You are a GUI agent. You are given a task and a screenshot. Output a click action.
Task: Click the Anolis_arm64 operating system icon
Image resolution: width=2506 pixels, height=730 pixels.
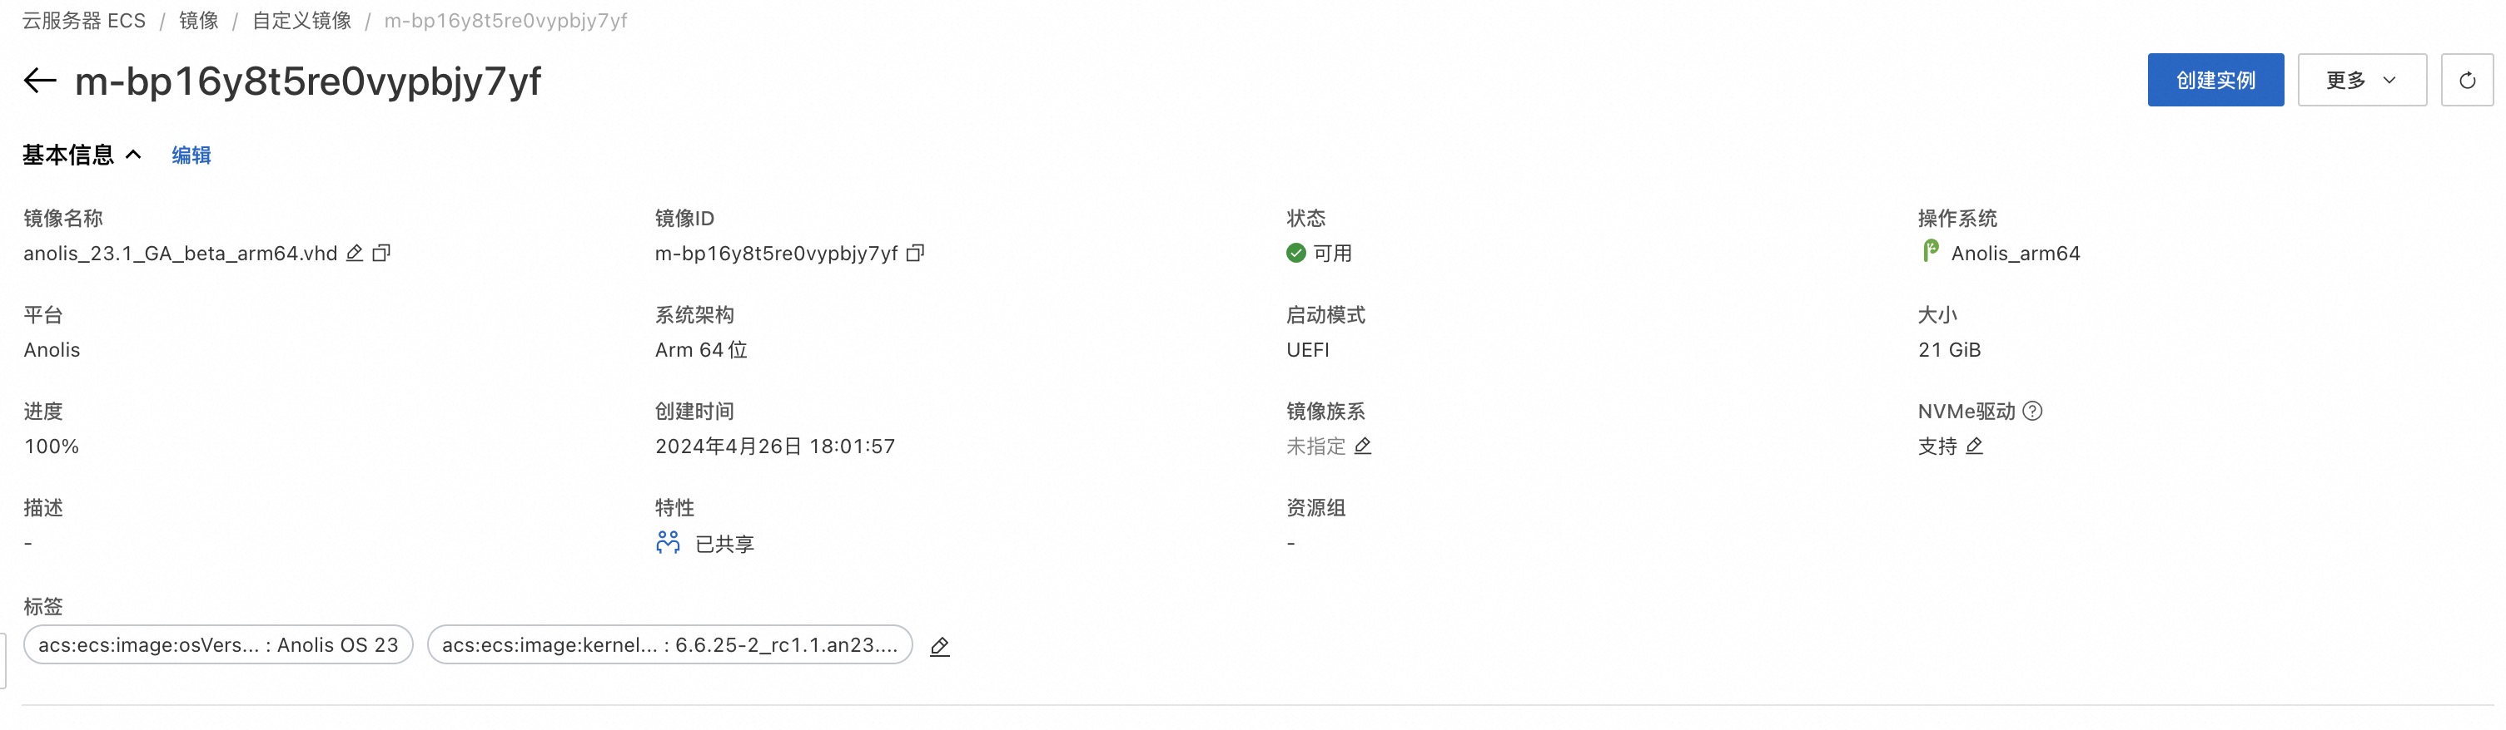tap(1930, 252)
